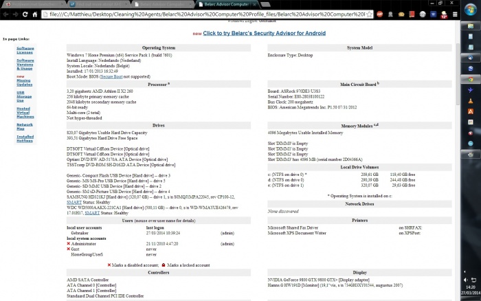Reload the page with the refresh icon

click(25, 14)
